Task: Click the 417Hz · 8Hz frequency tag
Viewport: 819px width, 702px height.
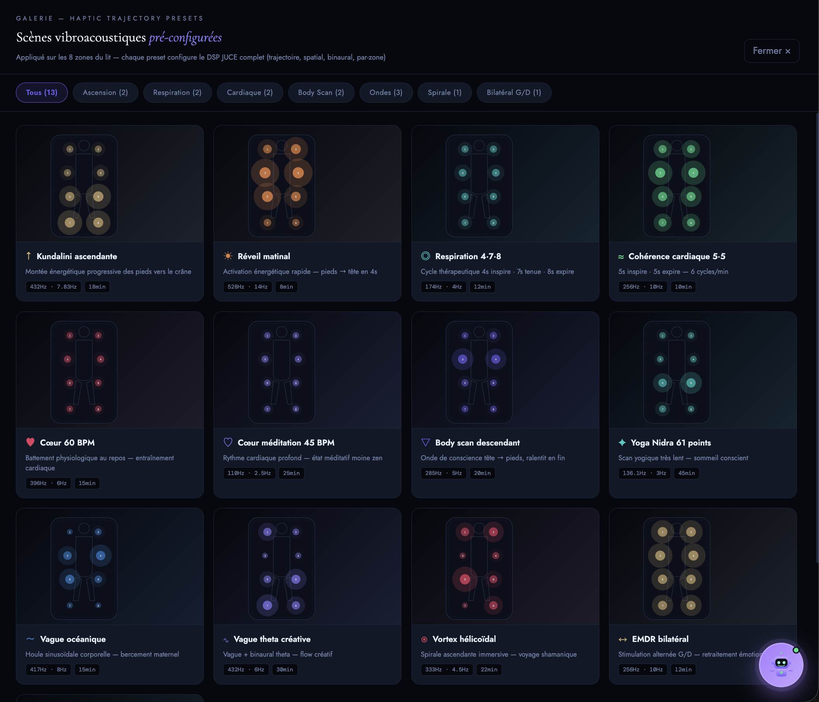Action: pyautogui.click(x=48, y=669)
